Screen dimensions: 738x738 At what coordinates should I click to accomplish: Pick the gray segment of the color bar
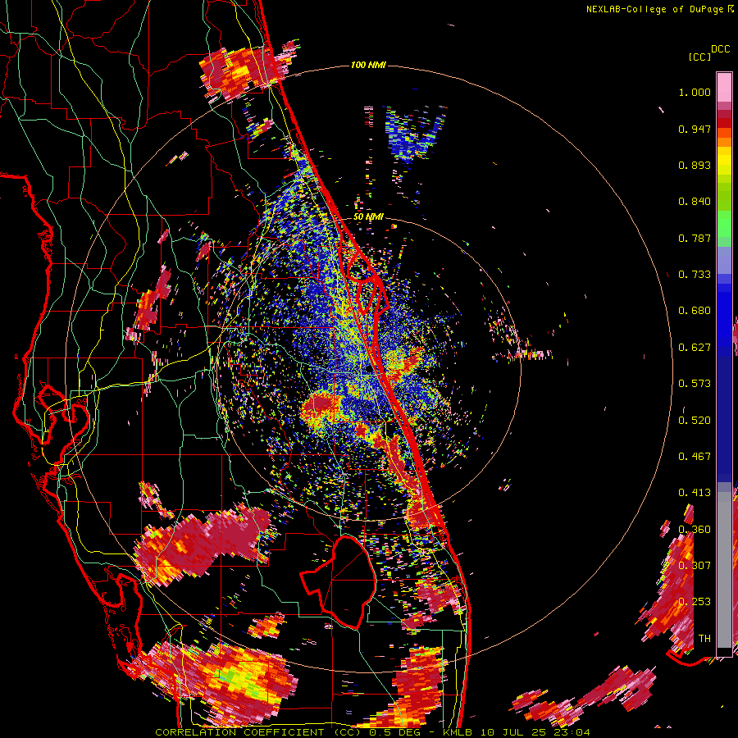tap(724, 570)
